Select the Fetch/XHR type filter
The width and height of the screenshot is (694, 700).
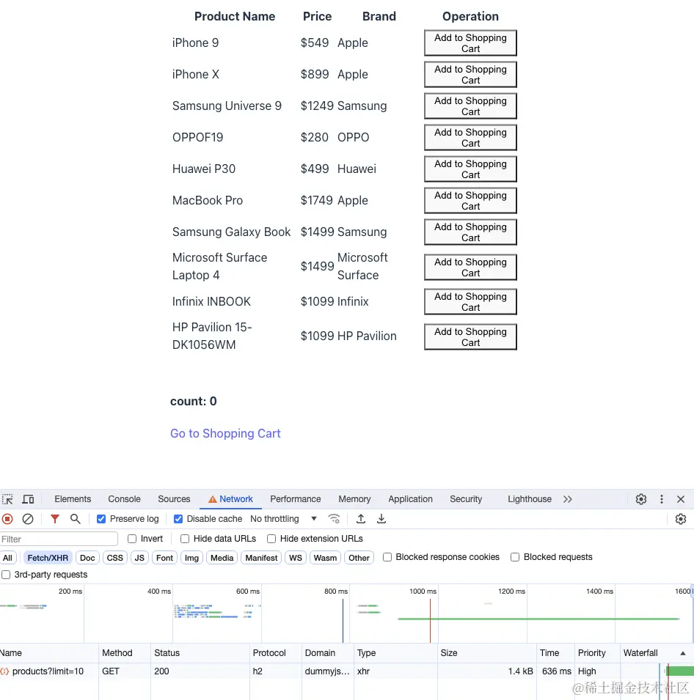pyautogui.click(x=48, y=558)
